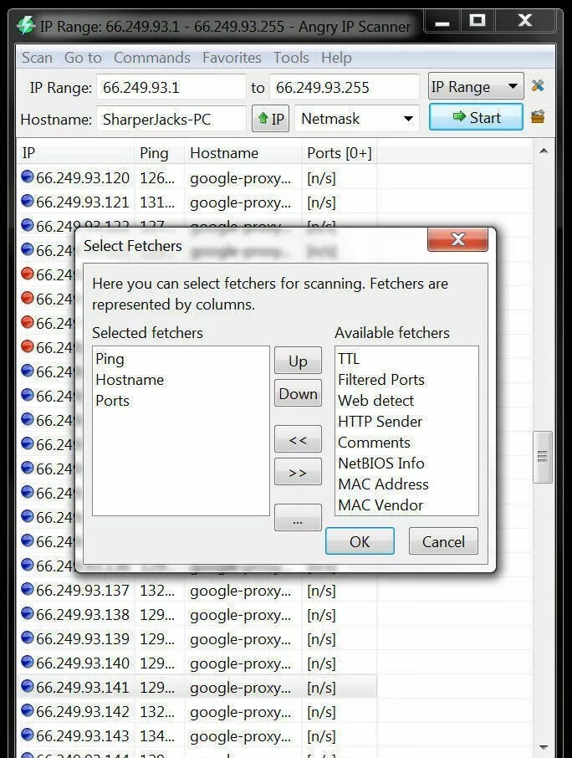The image size is (572, 758).
Task: Click the Ports [0+] column header
Action: (340, 153)
